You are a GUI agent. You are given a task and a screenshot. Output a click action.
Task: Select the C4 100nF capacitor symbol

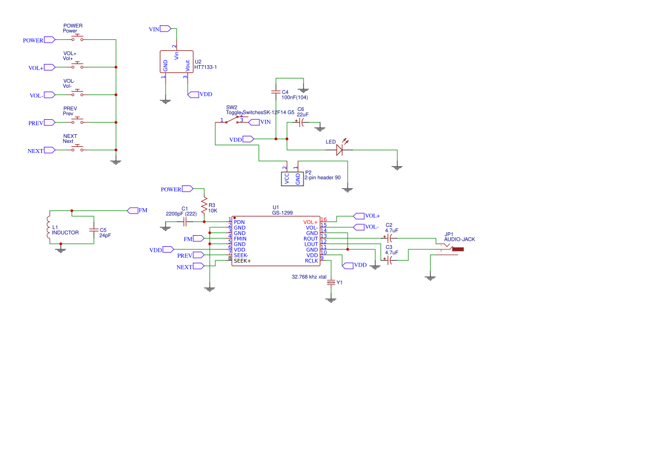[276, 92]
